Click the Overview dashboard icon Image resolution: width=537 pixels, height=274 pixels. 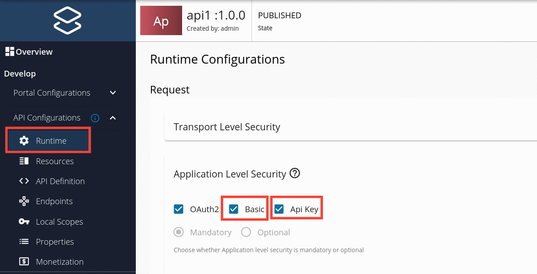(x=10, y=52)
